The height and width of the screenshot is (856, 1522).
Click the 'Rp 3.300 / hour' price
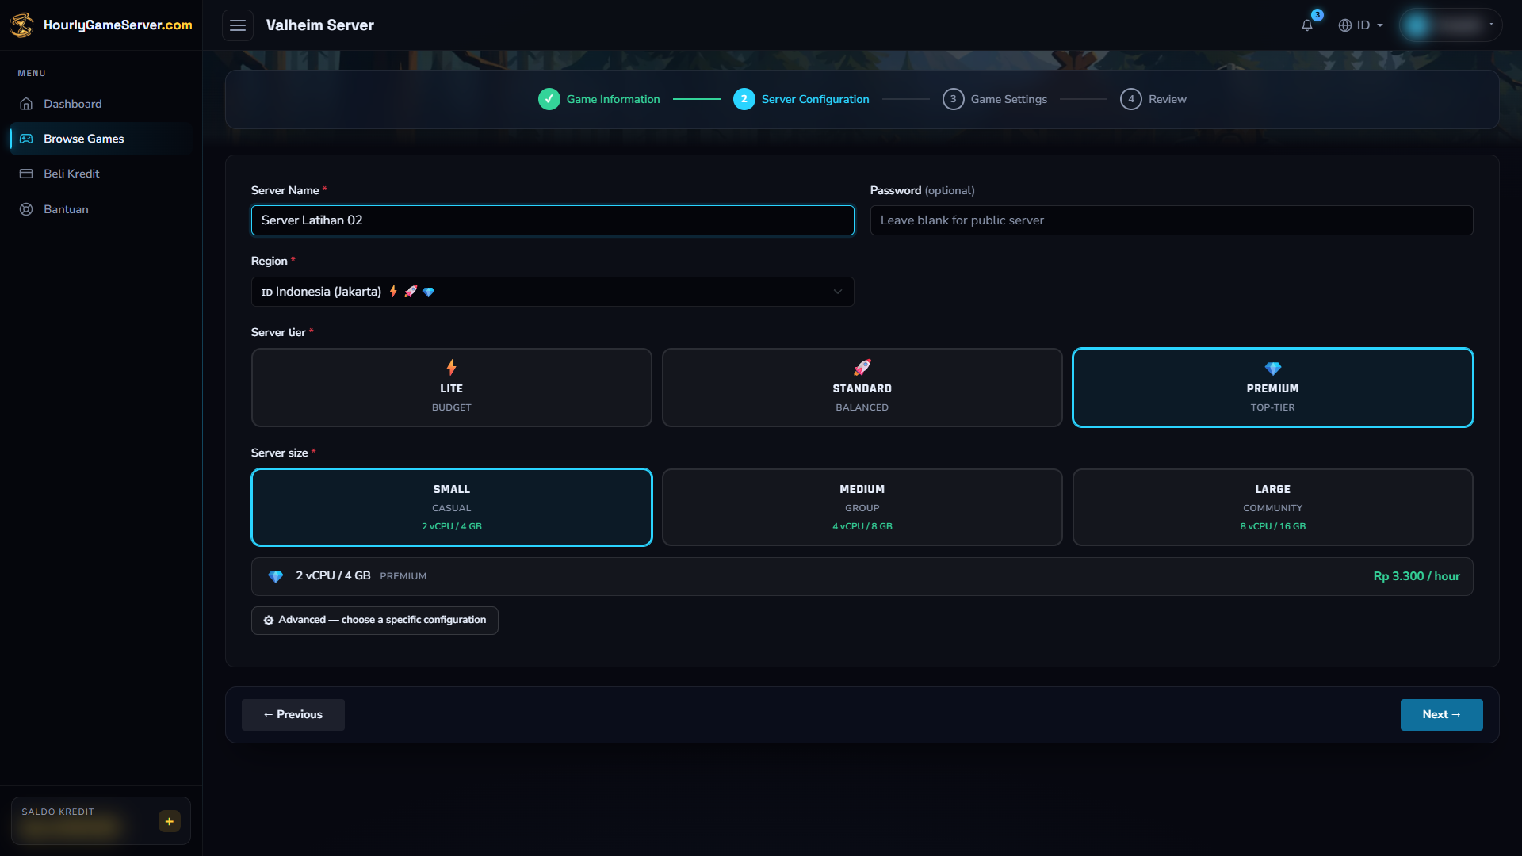pos(1417,576)
